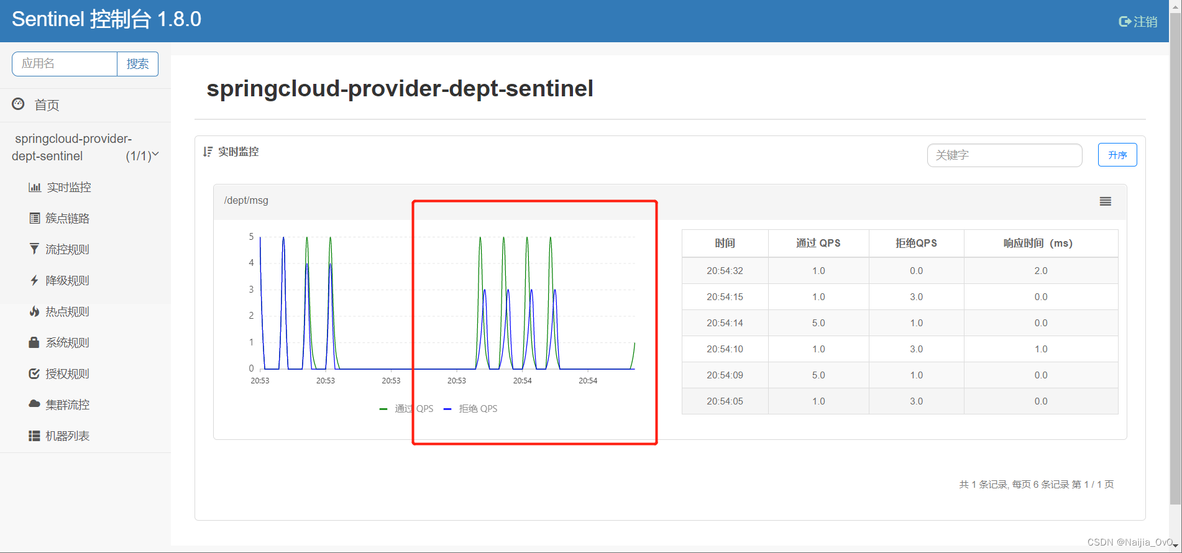This screenshot has width=1182, height=553.
Task: Click the 2.0 response time cell
Action: tap(1041, 271)
